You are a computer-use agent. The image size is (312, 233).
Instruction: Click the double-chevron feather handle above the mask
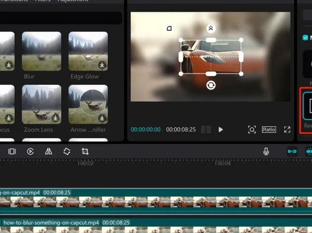211,29
